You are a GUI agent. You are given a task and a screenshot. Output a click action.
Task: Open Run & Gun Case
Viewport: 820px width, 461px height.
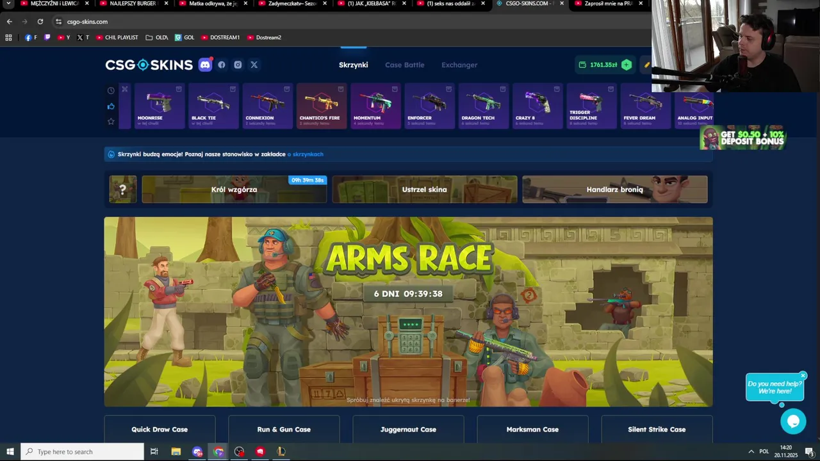pyautogui.click(x=284, y=429)
